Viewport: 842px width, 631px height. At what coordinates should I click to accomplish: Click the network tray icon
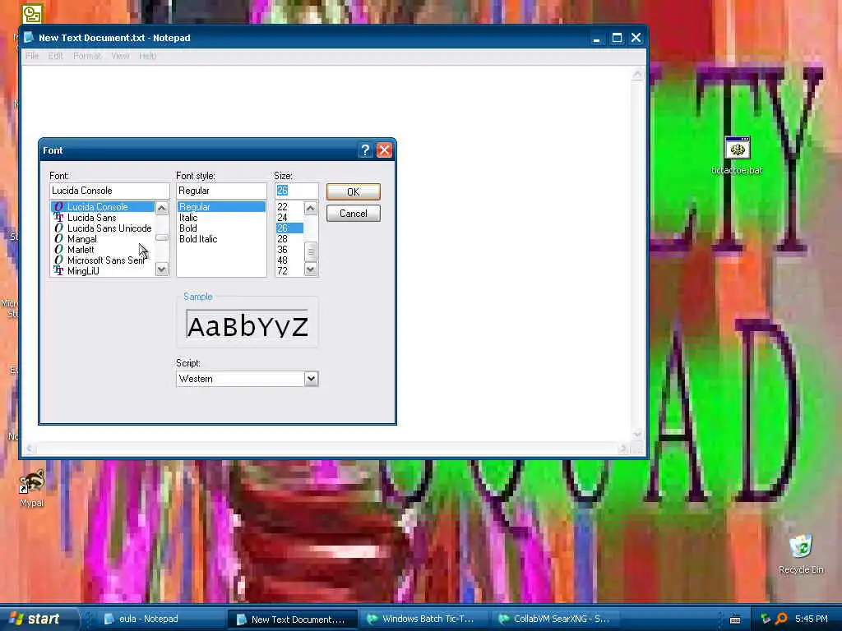[766, 619]
